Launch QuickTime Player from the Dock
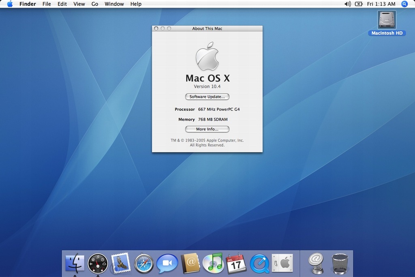 point(259,264)
